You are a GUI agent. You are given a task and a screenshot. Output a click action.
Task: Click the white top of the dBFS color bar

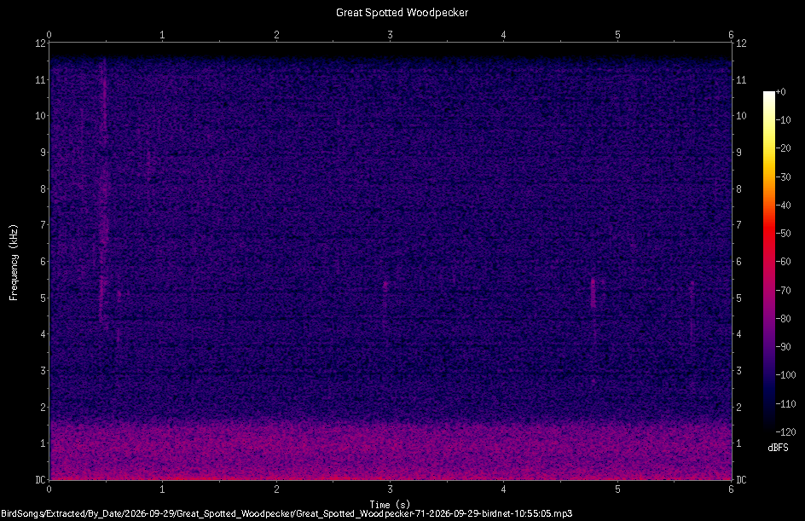click(768, 96)
